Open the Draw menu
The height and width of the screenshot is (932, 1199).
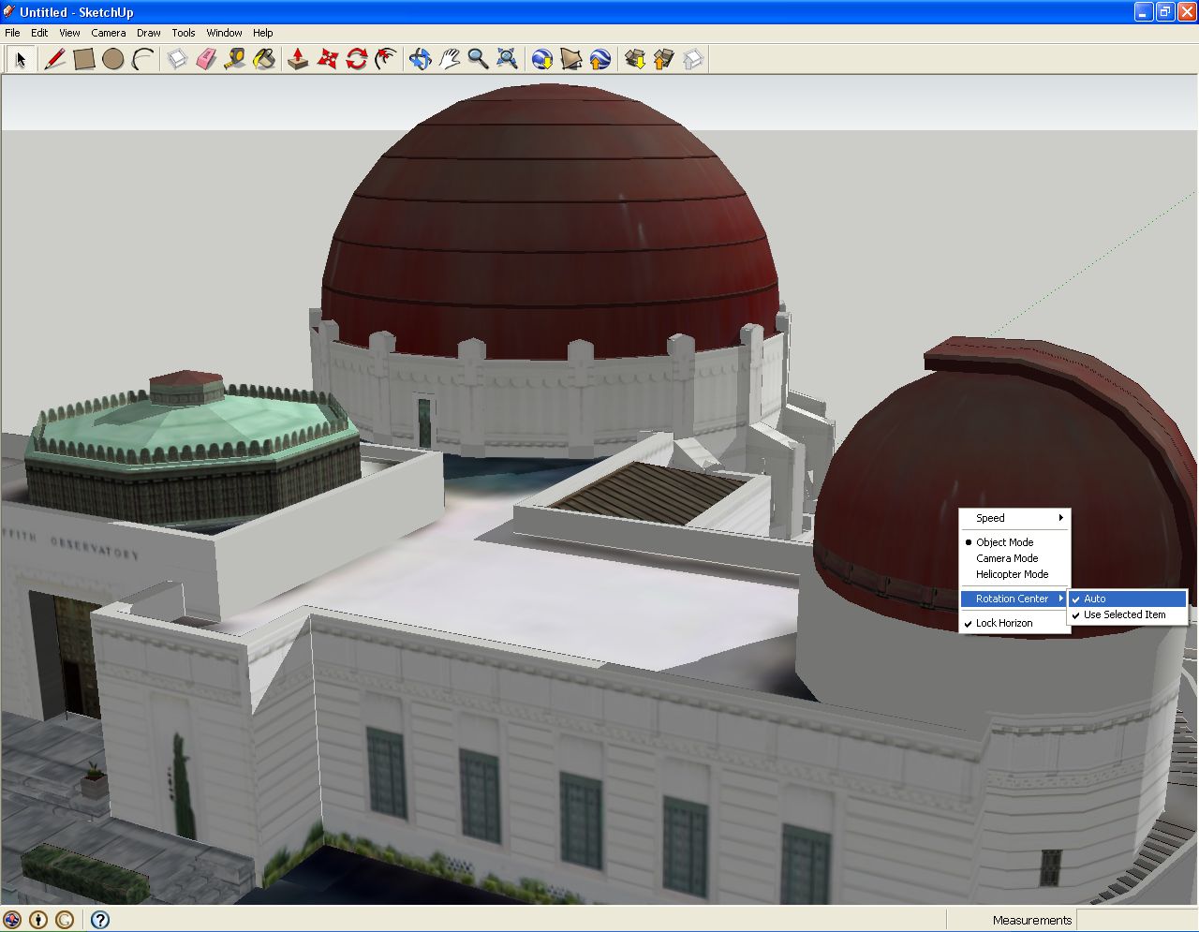148,33
